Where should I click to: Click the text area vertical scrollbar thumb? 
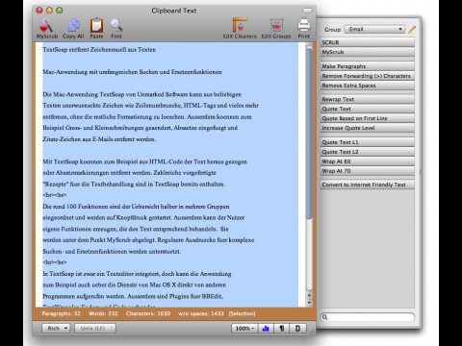(x=309, y=134)
